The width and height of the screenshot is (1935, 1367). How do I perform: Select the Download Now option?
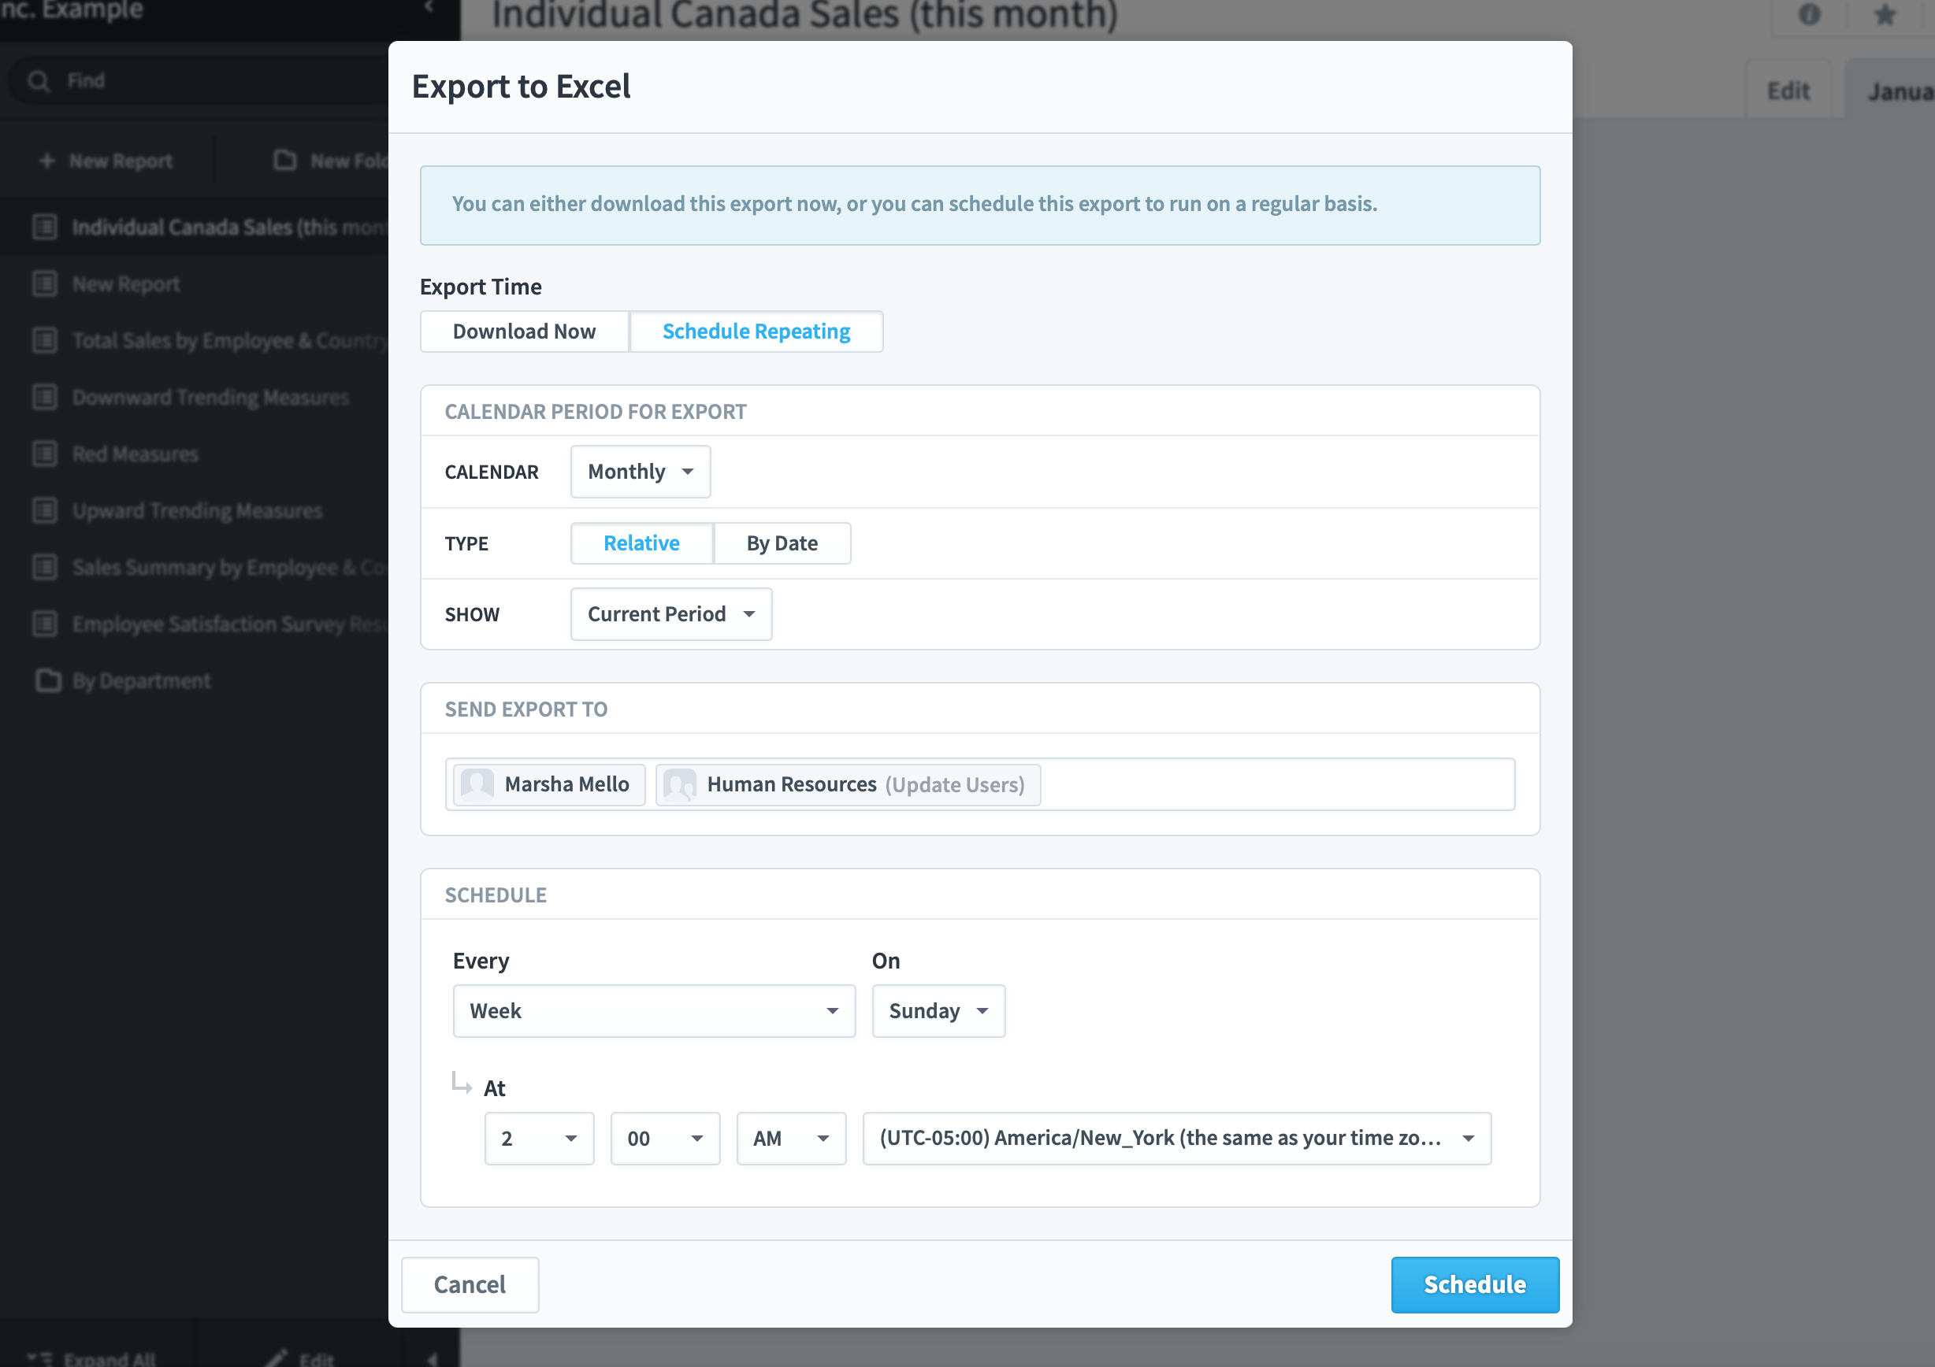pos(524,331)
